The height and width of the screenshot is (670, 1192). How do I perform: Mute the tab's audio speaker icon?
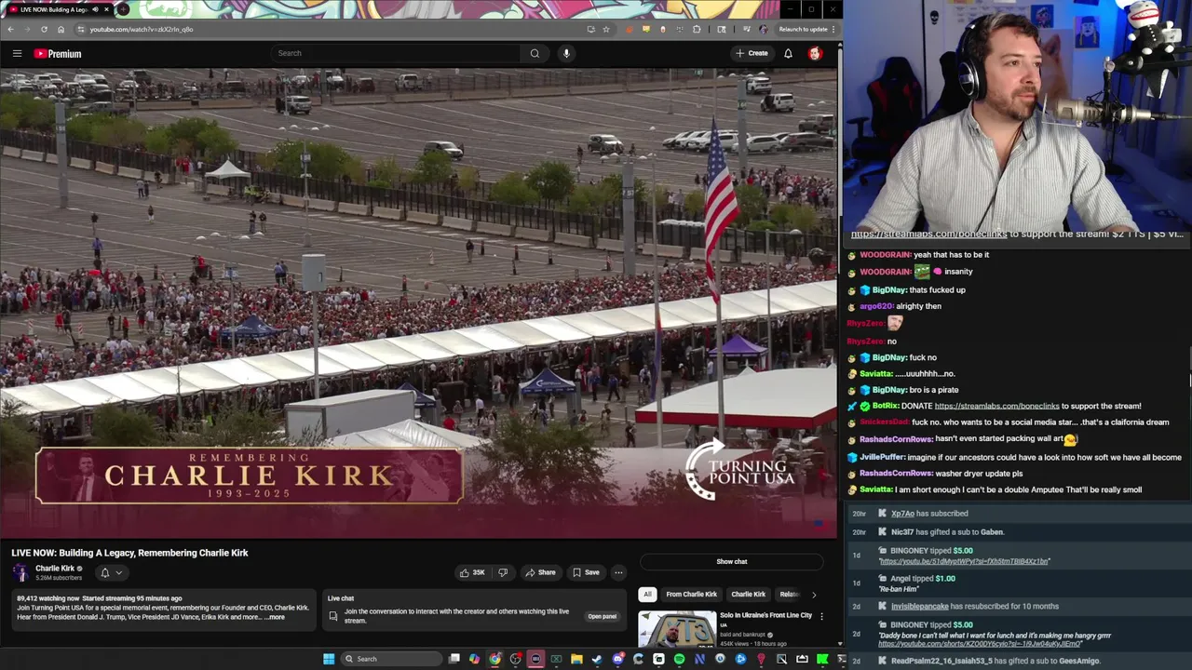[95, 9]
